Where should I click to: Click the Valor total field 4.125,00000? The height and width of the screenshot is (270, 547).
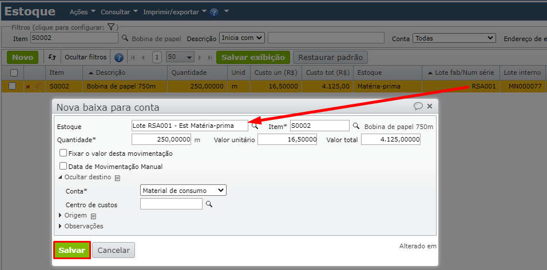coord(391,140)
